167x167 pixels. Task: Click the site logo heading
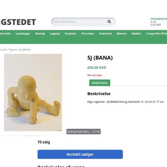click(x=18, y=22)
